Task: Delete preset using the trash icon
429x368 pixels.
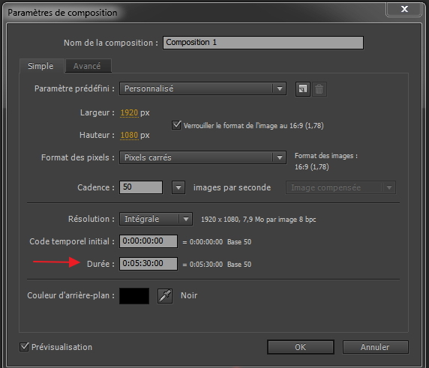Action: pyautogui.click(x=319, y=89)
